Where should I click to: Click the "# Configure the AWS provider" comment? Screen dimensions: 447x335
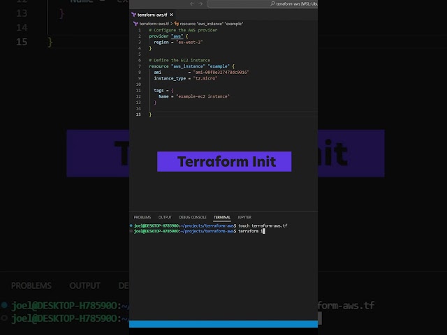click(x=183, y=30)
